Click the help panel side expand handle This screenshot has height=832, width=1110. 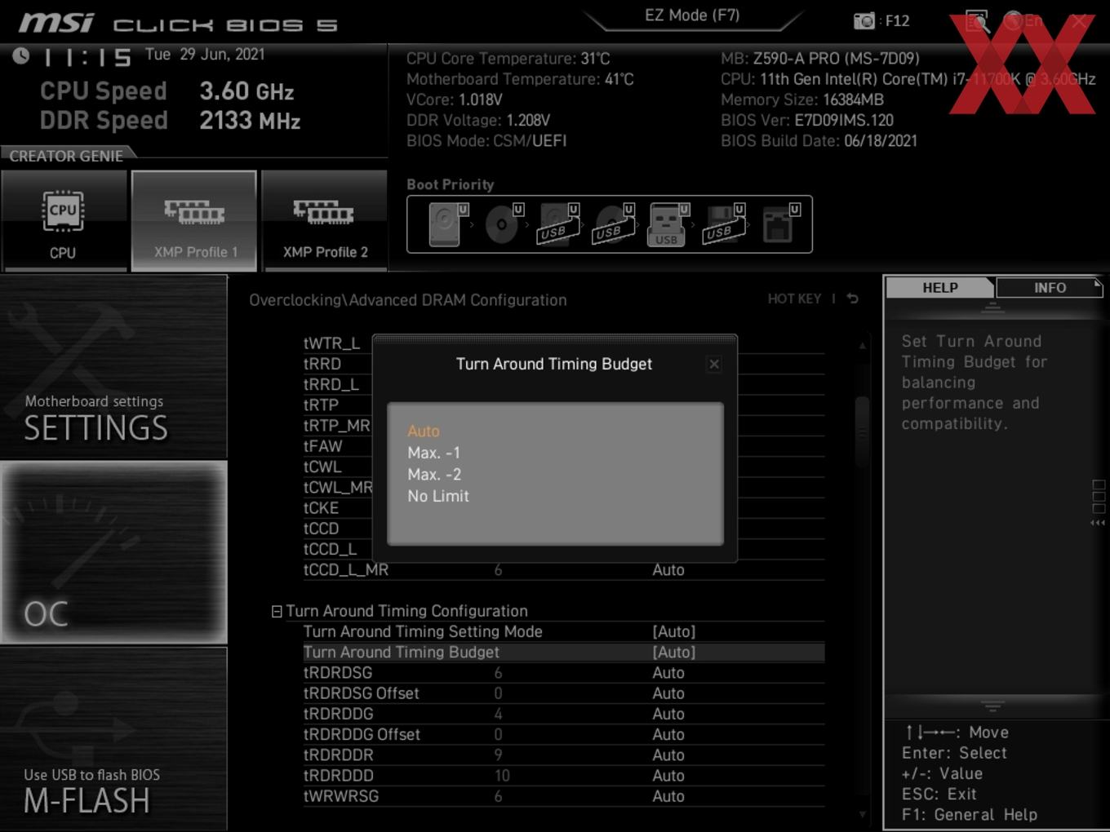pos(1099,502)
